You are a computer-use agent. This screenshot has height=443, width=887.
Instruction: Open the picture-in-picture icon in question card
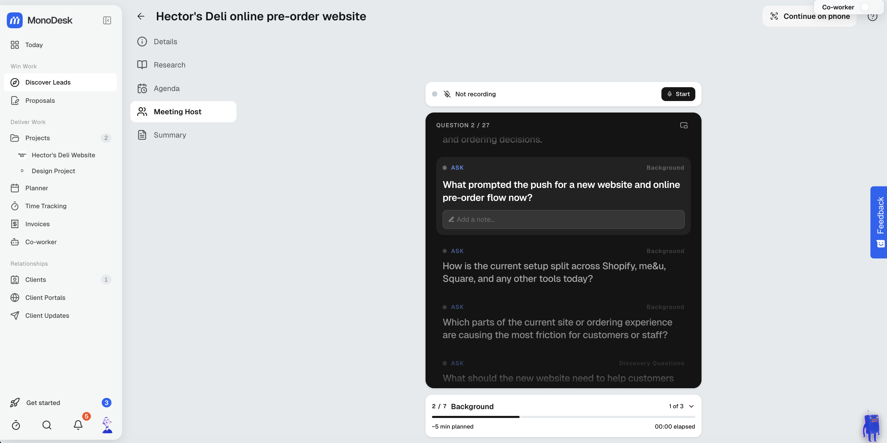[684, 125]
